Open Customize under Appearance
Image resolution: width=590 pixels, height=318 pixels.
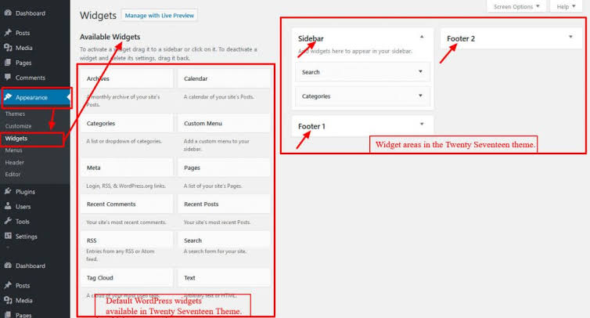click(x=18, y=125)
